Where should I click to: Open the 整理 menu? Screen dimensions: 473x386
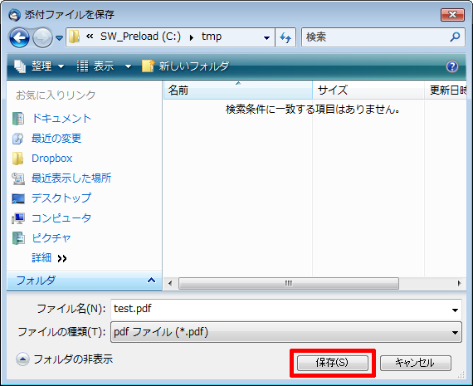click(40, 66)
